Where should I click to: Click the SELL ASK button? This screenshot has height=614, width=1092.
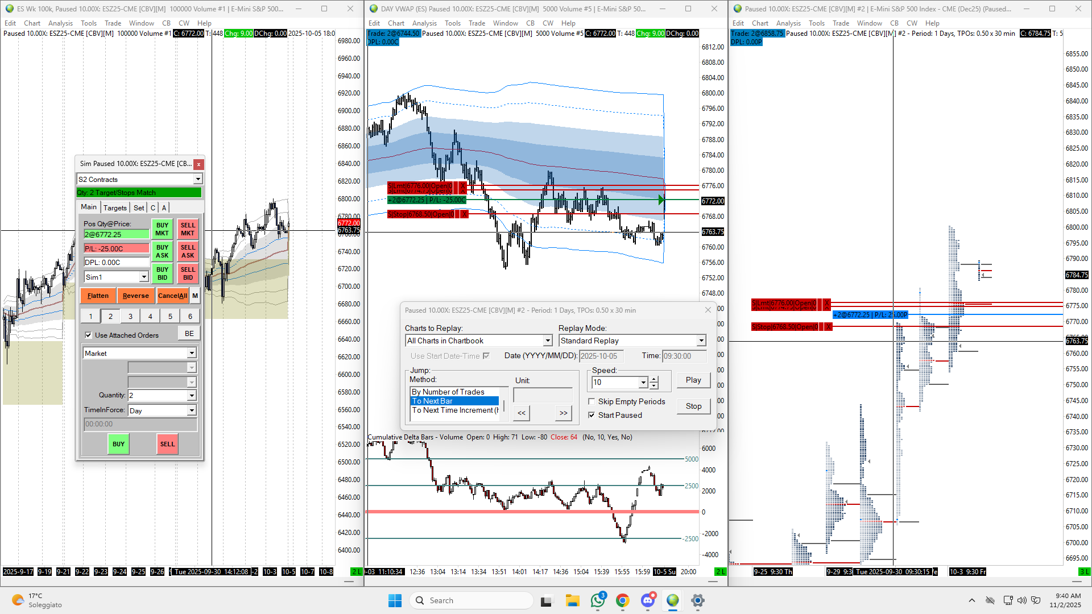[x=188, y=251]
